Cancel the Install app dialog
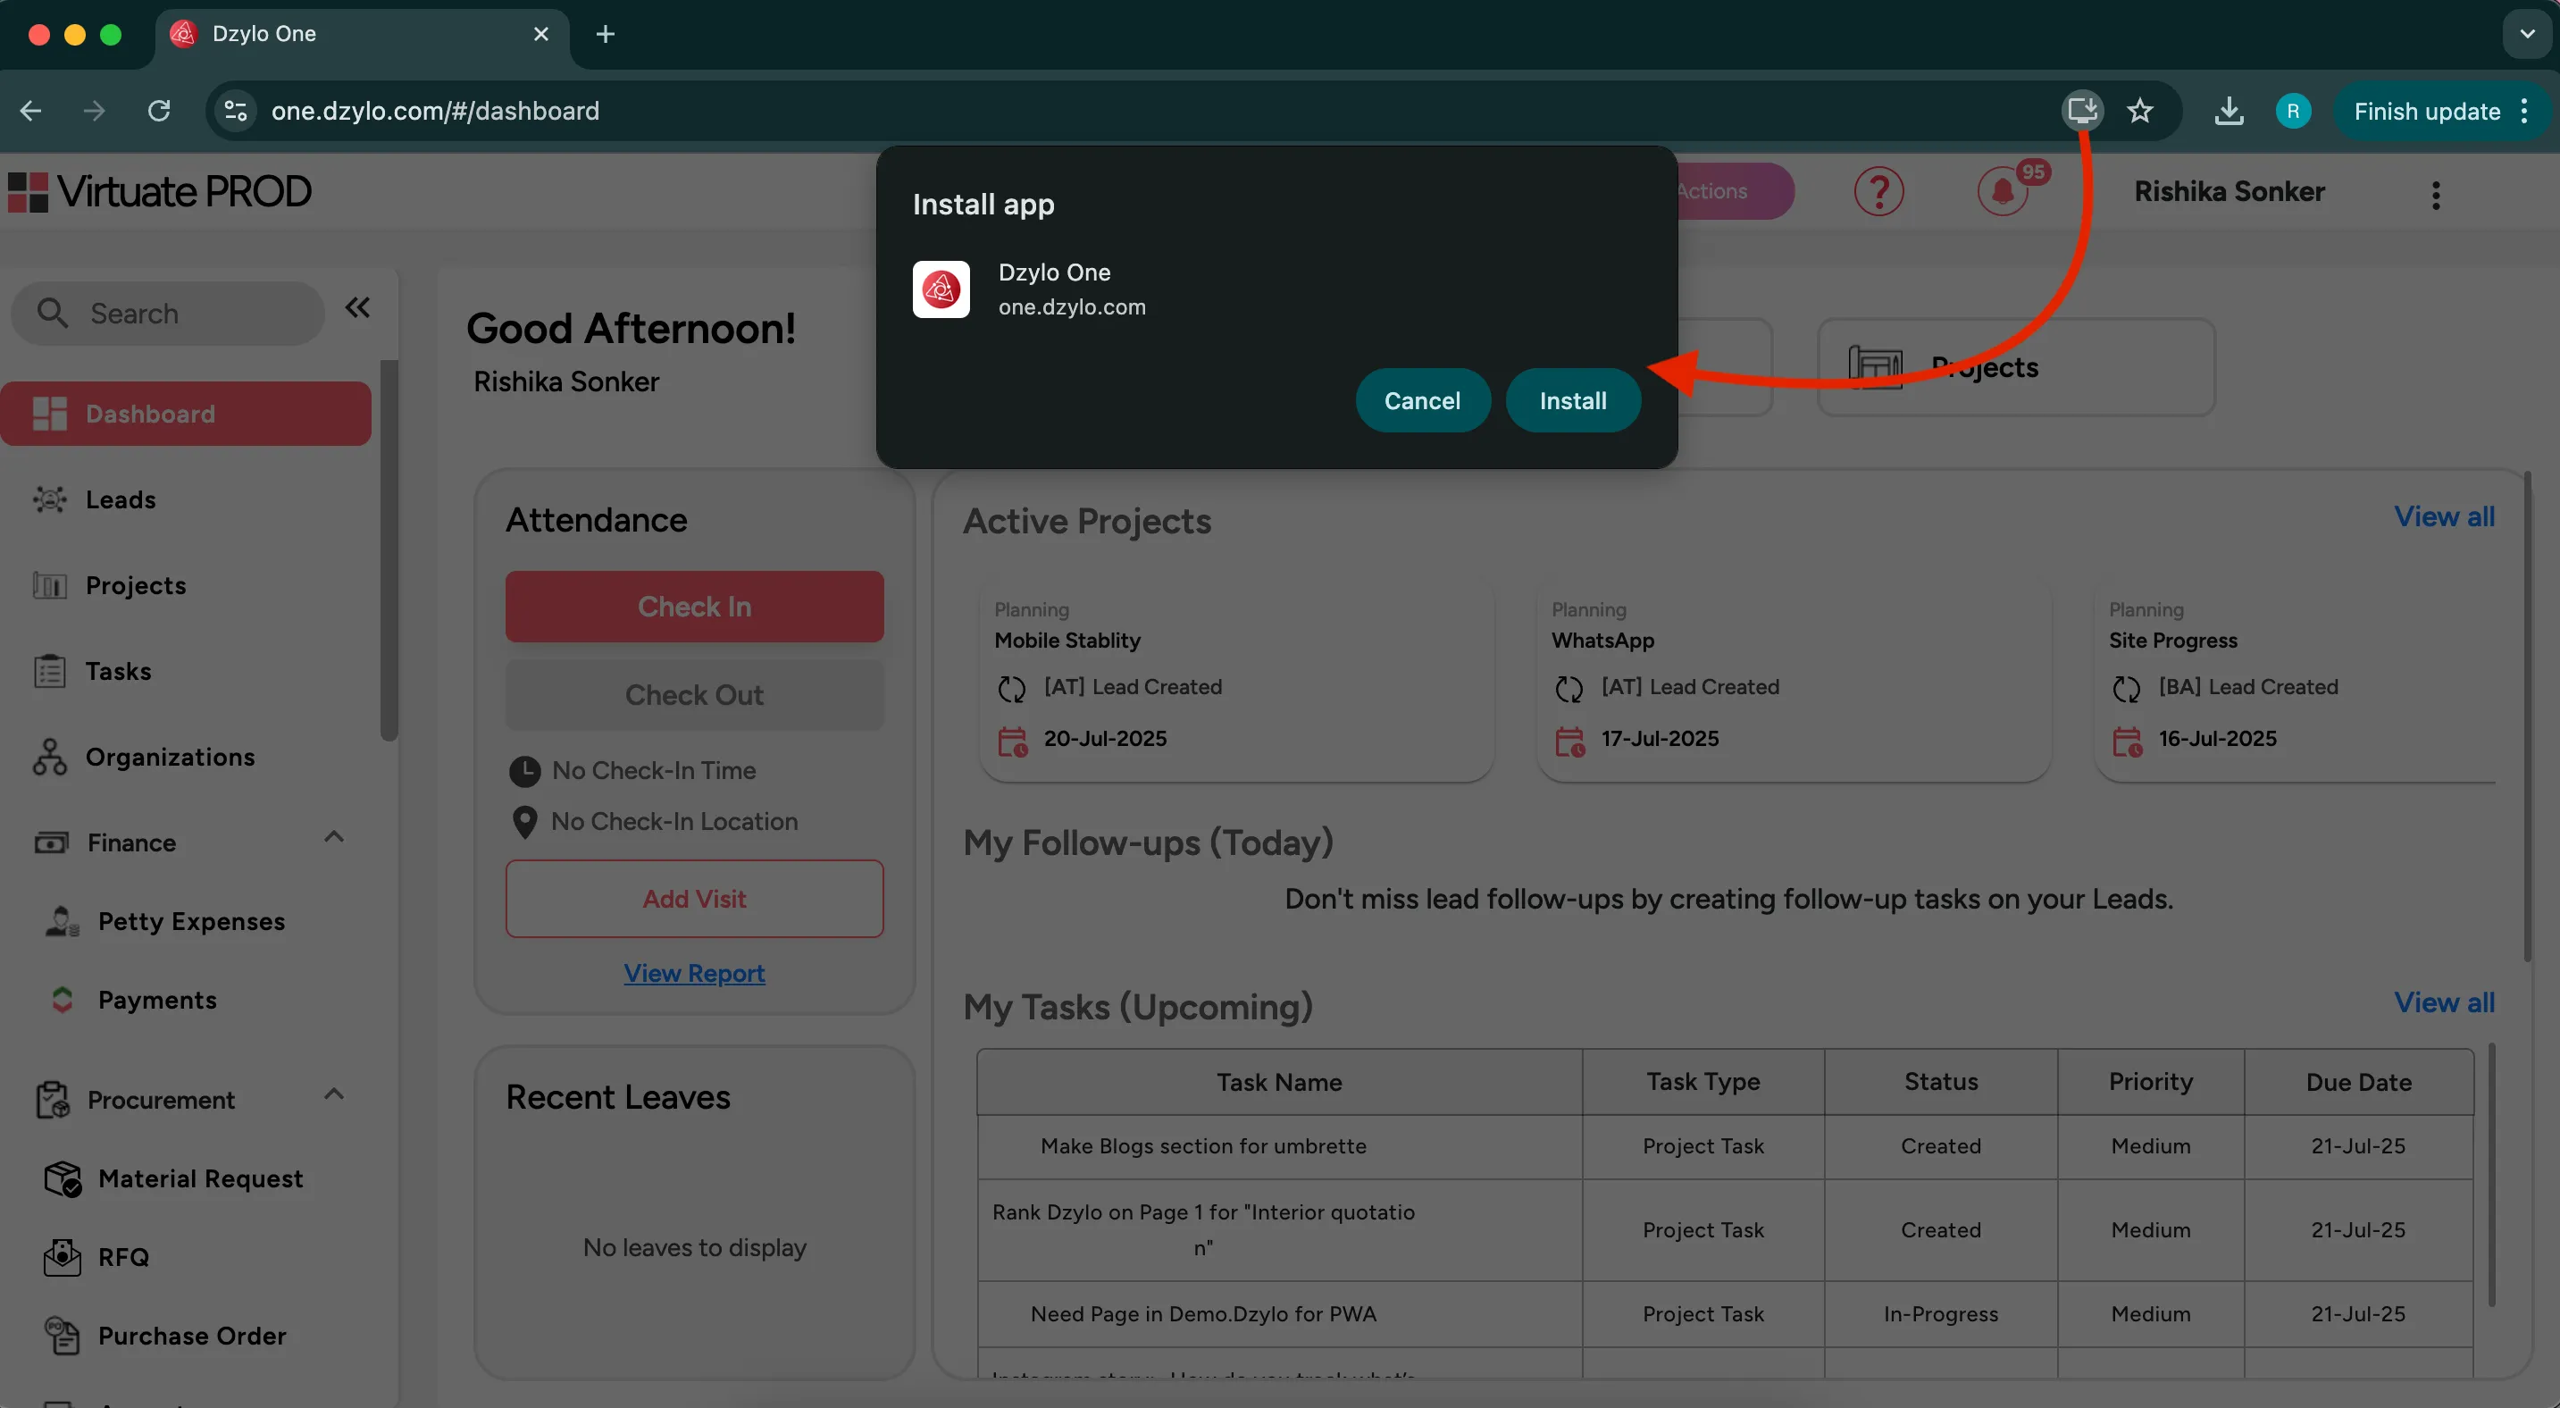Image resolution: width=2560 pixels, height=1408 pixels. 1422,400
